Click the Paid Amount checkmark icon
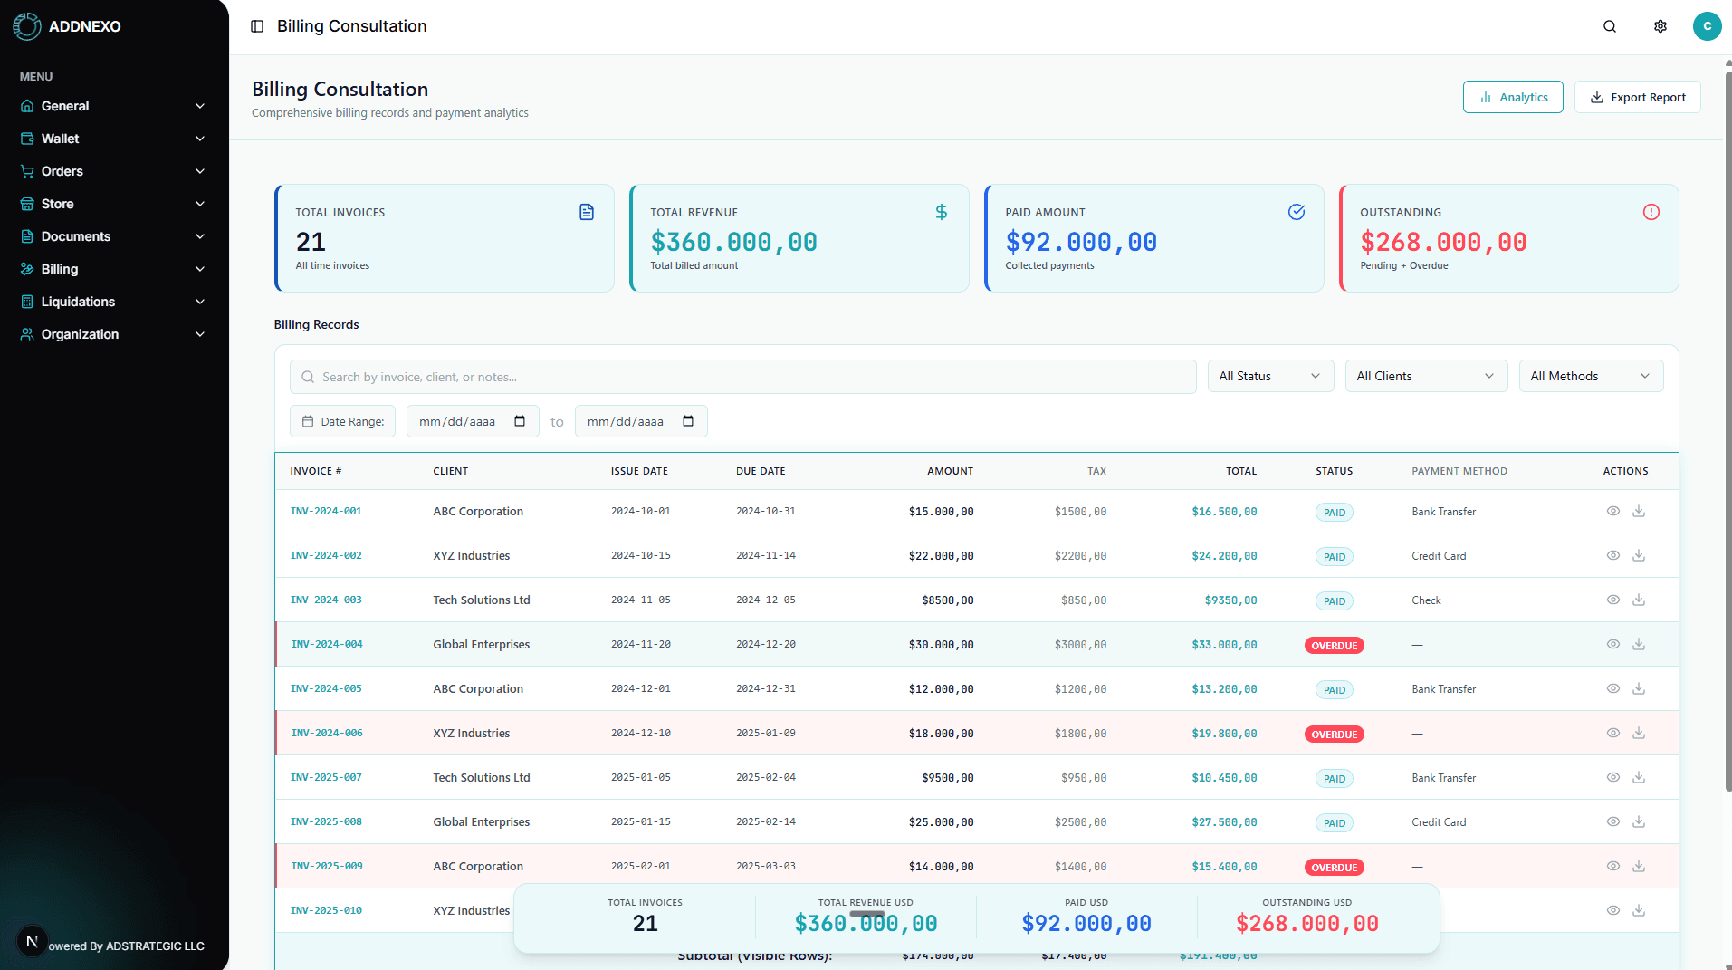Screen dimensions: 1732x970 [1297, 212]
